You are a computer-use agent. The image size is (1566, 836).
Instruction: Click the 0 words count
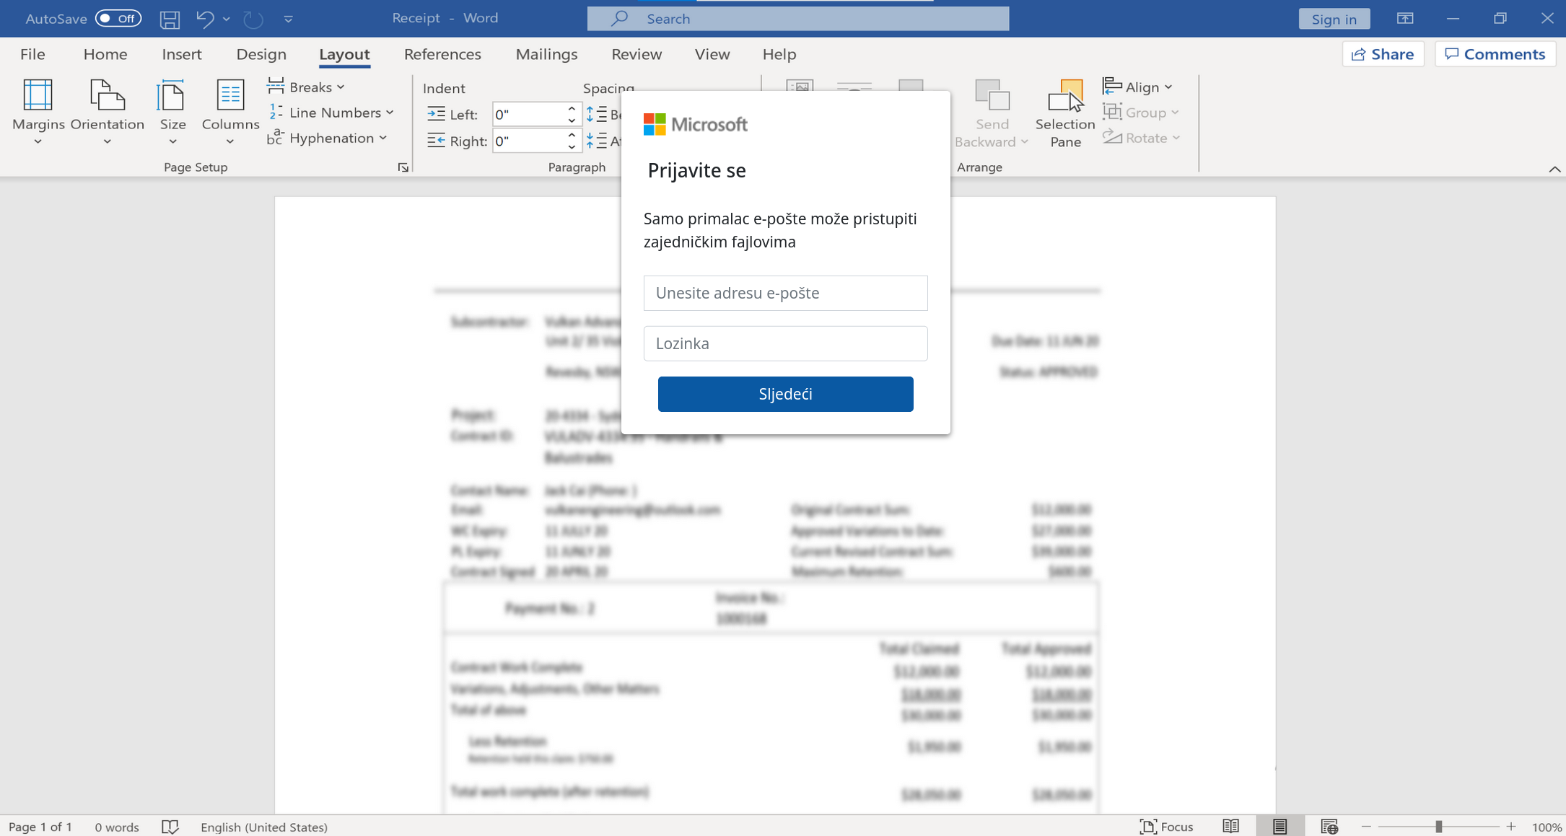coord(117,827)
